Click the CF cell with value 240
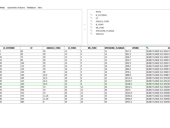The width and height of the screenshot is (170, 128). click(32, 84)
